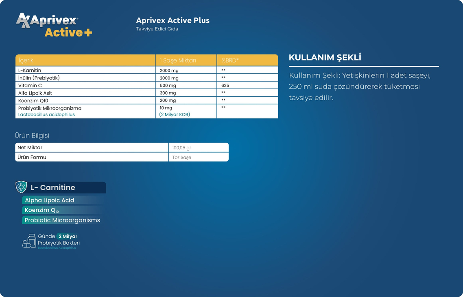Screen dimensions: 463x297
Task: Click the pill bottle probiotic icon
Action: pyautogui.click(x=29, y=241)
